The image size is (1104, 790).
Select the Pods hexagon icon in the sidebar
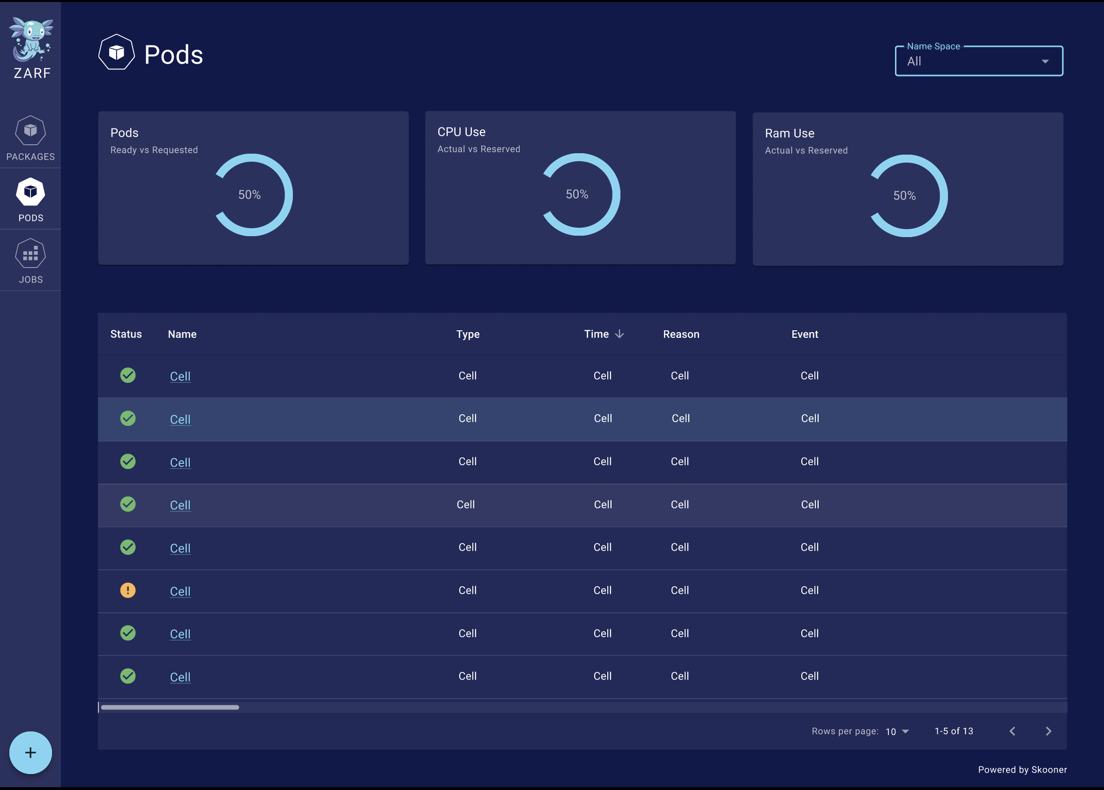30,192
